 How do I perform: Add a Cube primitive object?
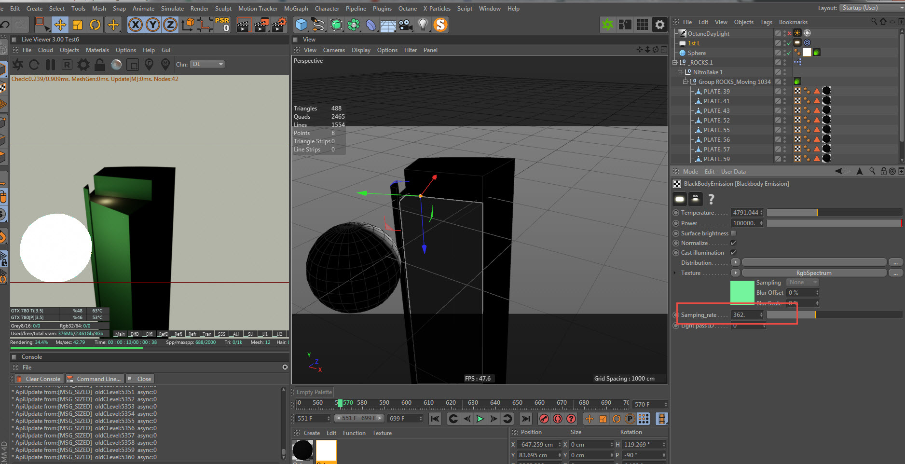tap(301, 25)
